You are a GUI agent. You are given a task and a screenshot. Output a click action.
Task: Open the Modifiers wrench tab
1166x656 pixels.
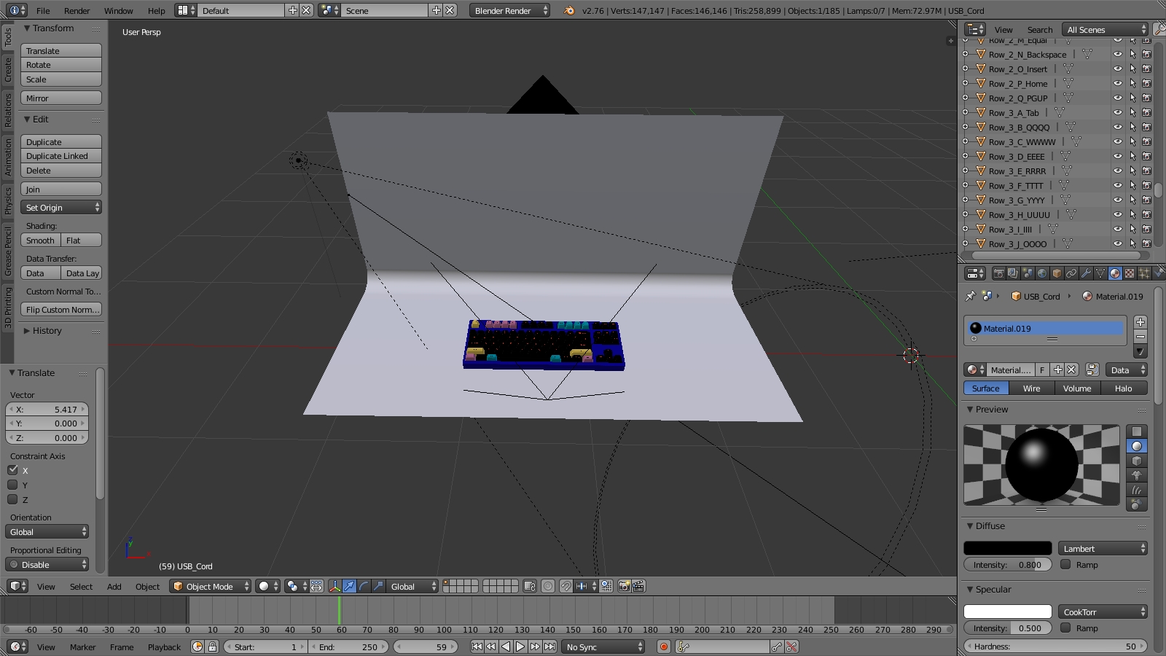coord(1086,273)
